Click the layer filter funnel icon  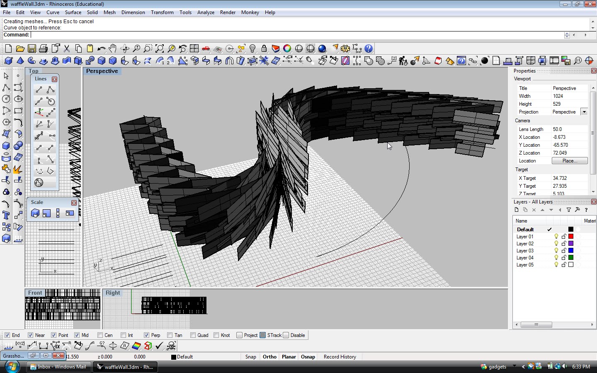[x=569, y=210]
